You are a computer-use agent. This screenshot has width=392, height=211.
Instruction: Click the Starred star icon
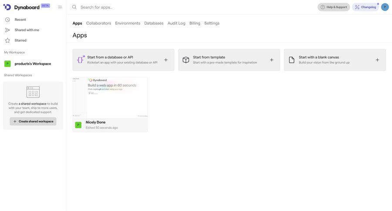7,41
